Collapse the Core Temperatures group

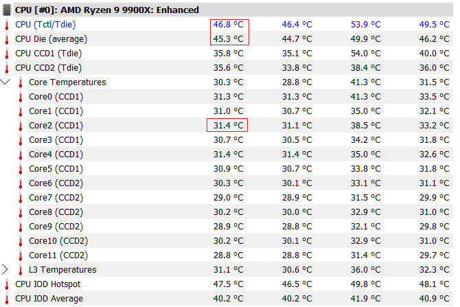[5, 82]
